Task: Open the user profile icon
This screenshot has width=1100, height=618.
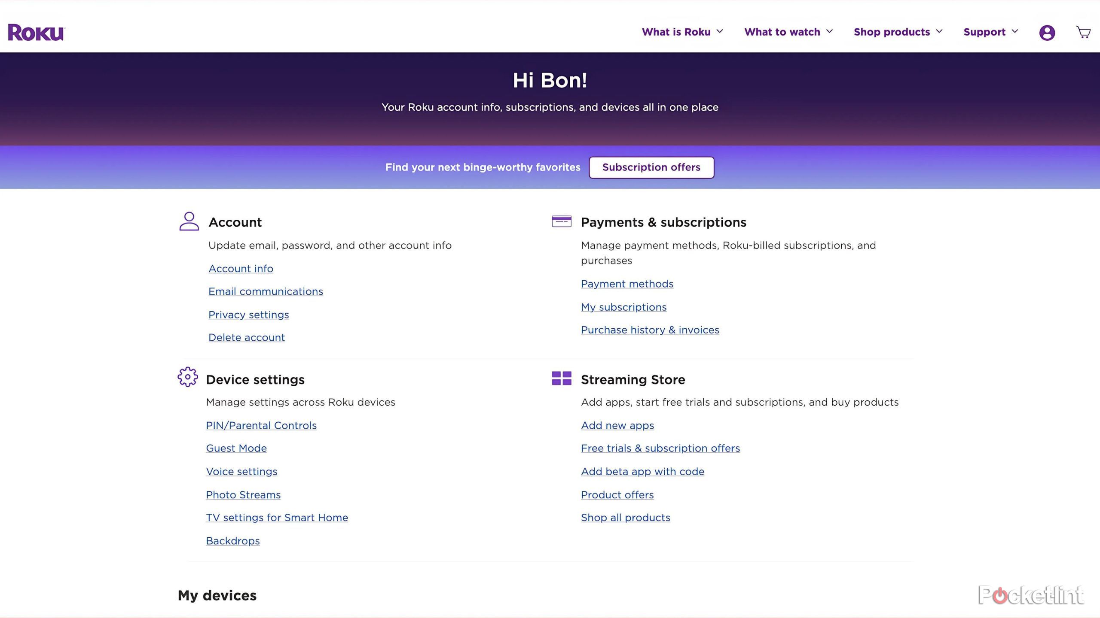Action: click(1047, 33)
